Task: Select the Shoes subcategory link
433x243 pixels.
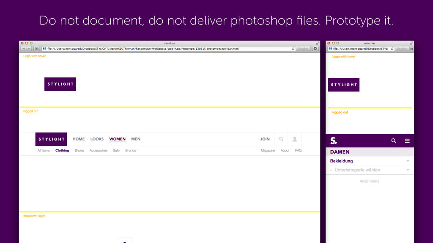Action: (79, 151)
